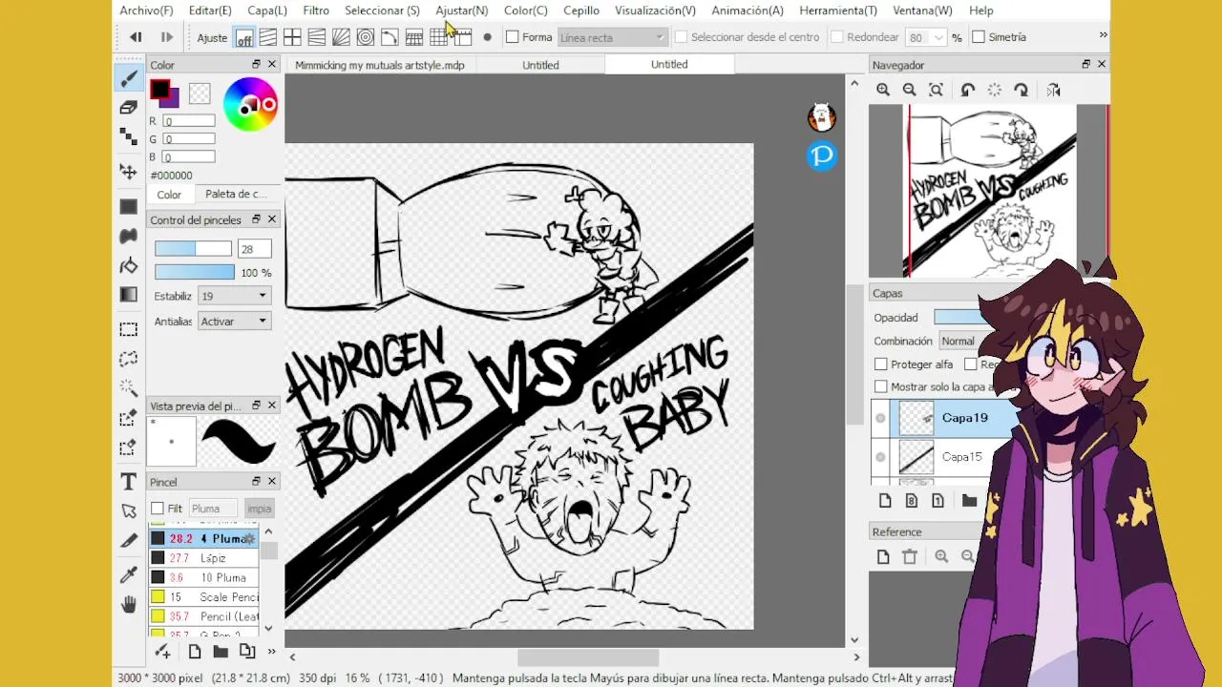1222x687 pixels.
Task: Toggle Seleccionar desde el centro checkbox
Action: point(681,37)
